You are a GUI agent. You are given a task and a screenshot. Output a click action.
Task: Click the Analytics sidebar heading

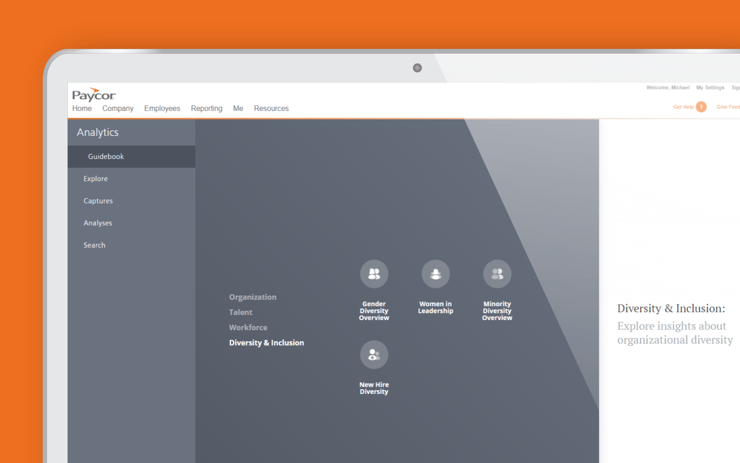click(98, 132)
